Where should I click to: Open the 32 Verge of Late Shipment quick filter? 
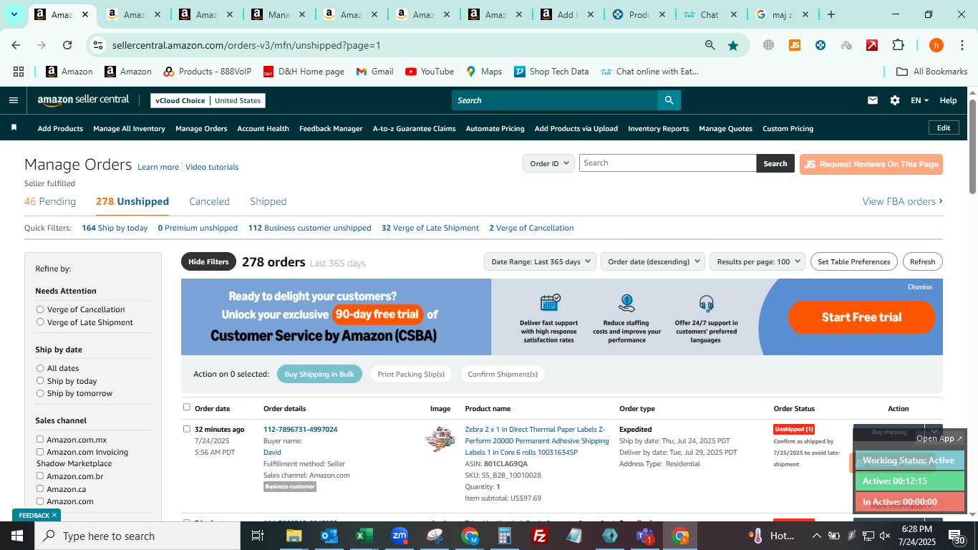click(430, 228)
